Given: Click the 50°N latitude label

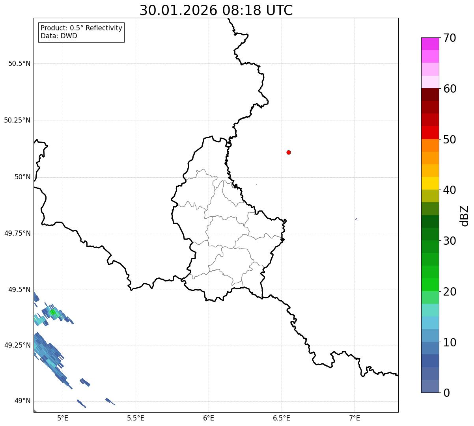Looking at the screenshot, I should (22, 177).
